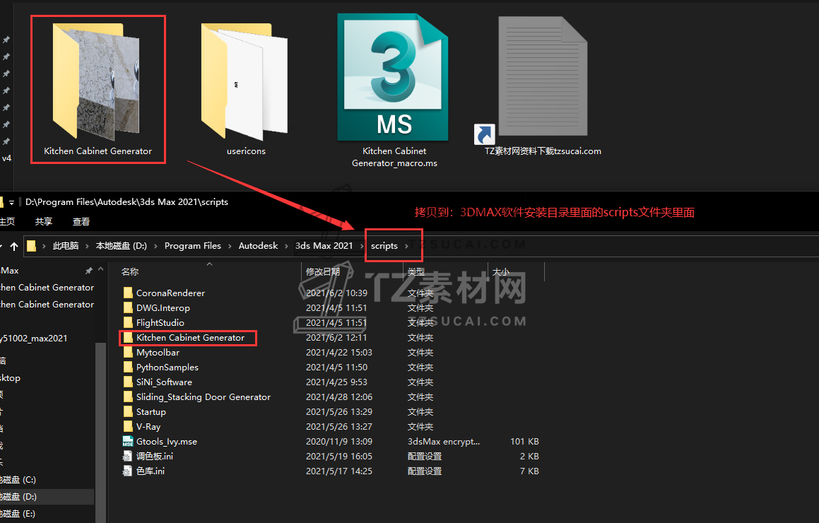Expand chevron after 此电脑 breadcrumb
This screenshot has width=819, height=523.
pyautogui.click(x=87, y=246)
